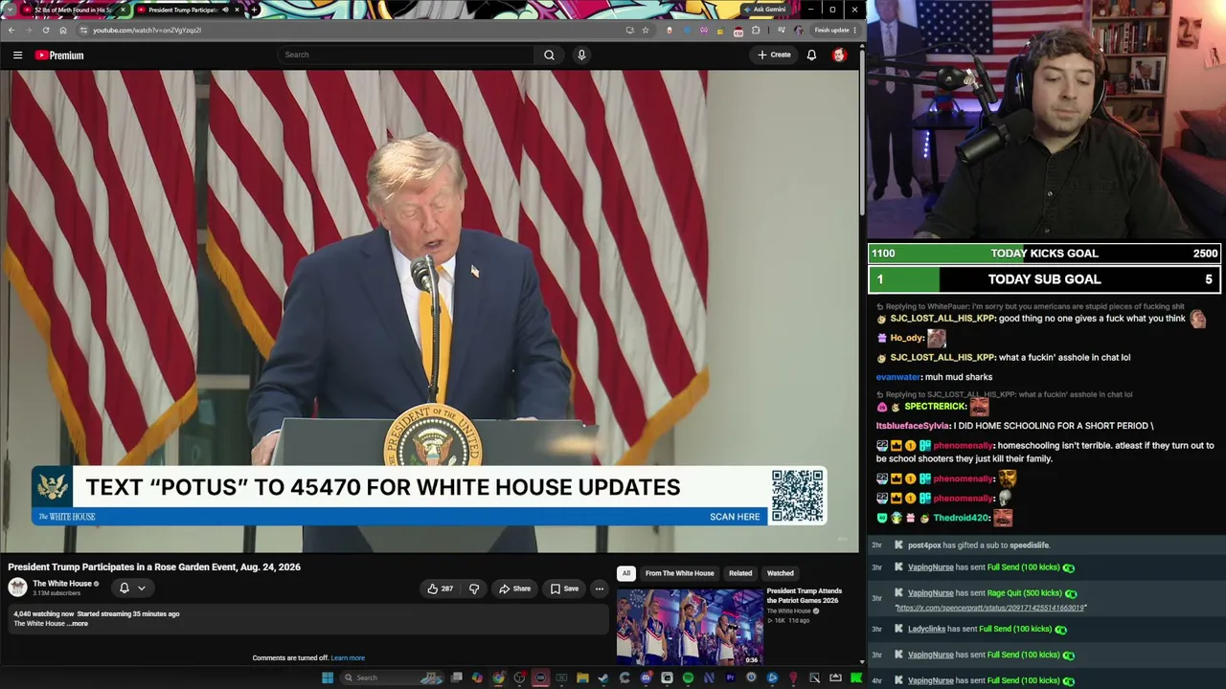The height and width of the screenshot is (689, 1226).
Task: Select the Related filter chip
Action: (x=740, y=573)
